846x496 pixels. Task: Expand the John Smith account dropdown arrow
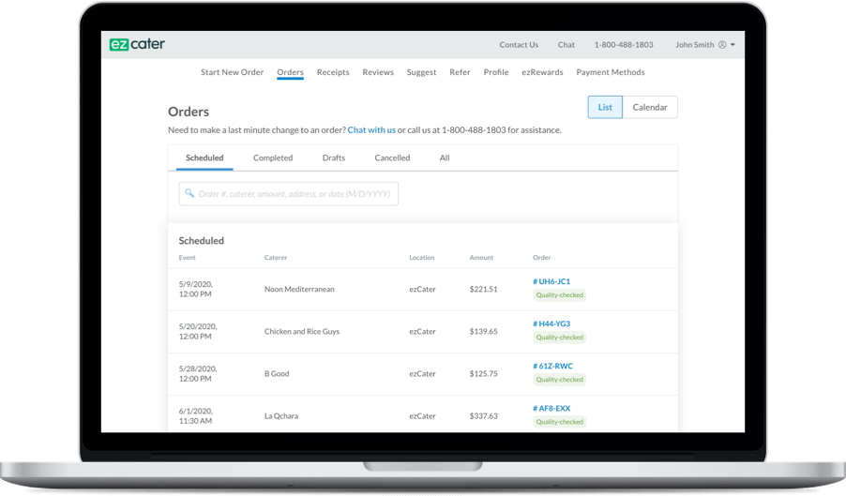click(733, 45)
